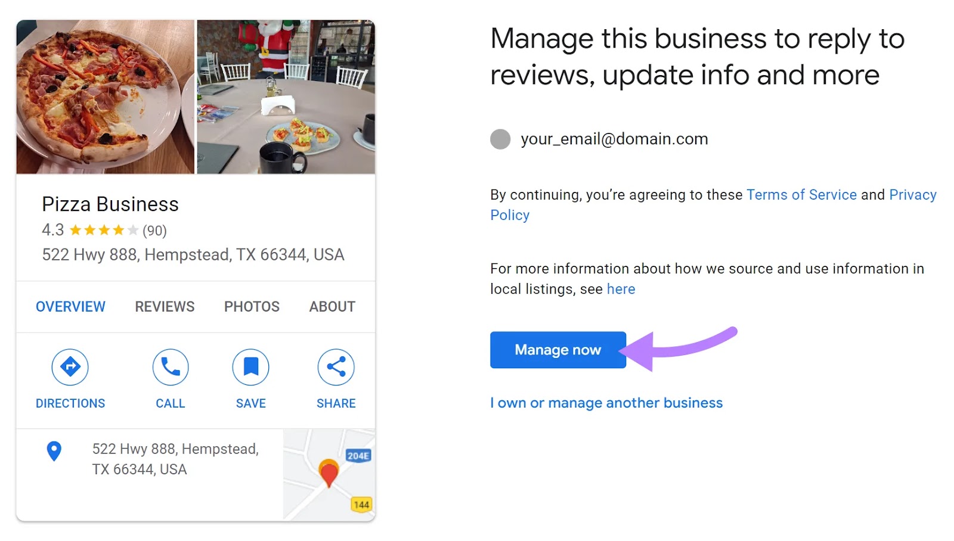Click the here link about local listings

coord(621,289)
